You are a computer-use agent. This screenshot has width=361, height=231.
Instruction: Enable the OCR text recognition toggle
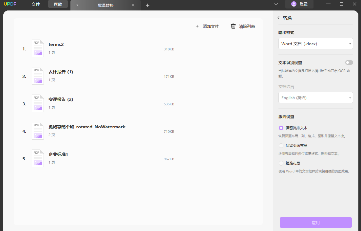[349, 62]
